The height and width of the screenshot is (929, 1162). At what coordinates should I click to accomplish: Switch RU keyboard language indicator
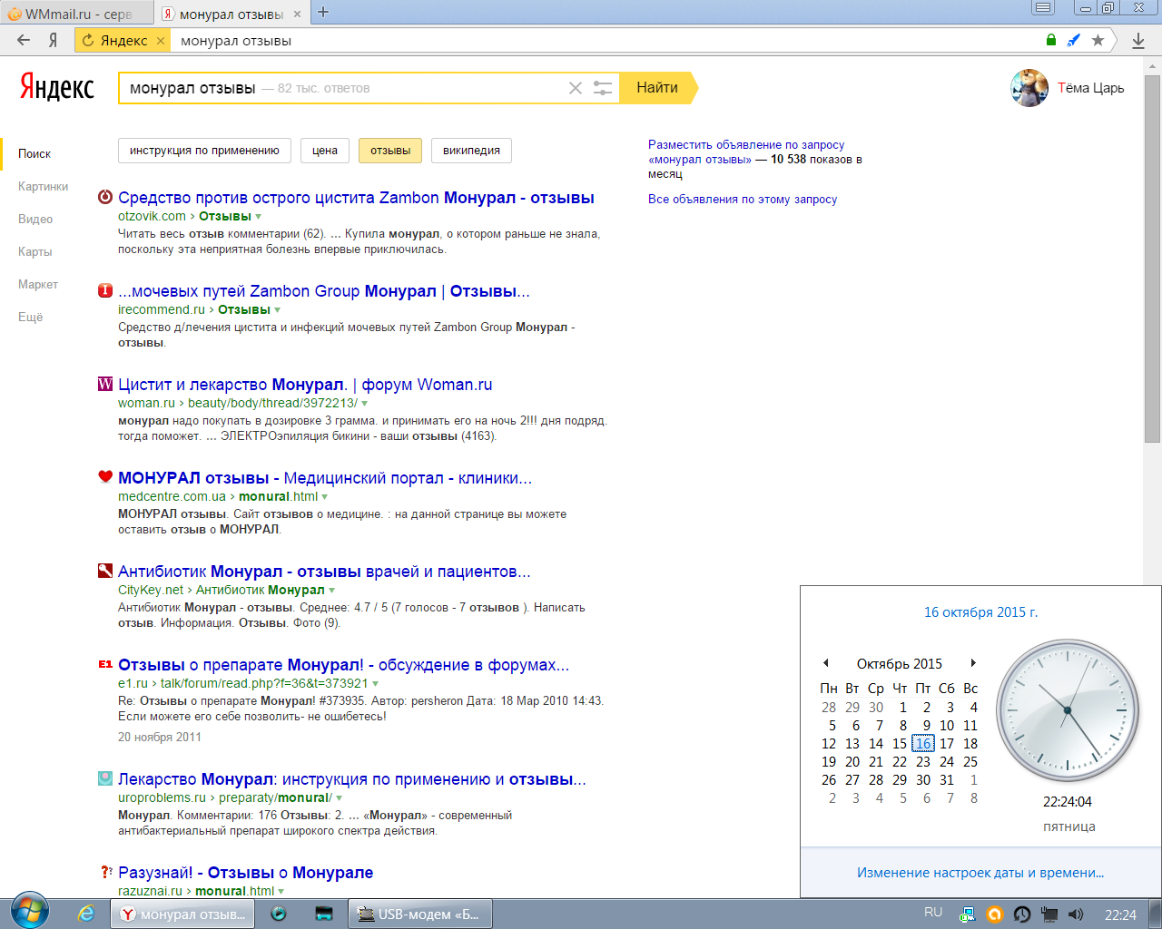933,913
